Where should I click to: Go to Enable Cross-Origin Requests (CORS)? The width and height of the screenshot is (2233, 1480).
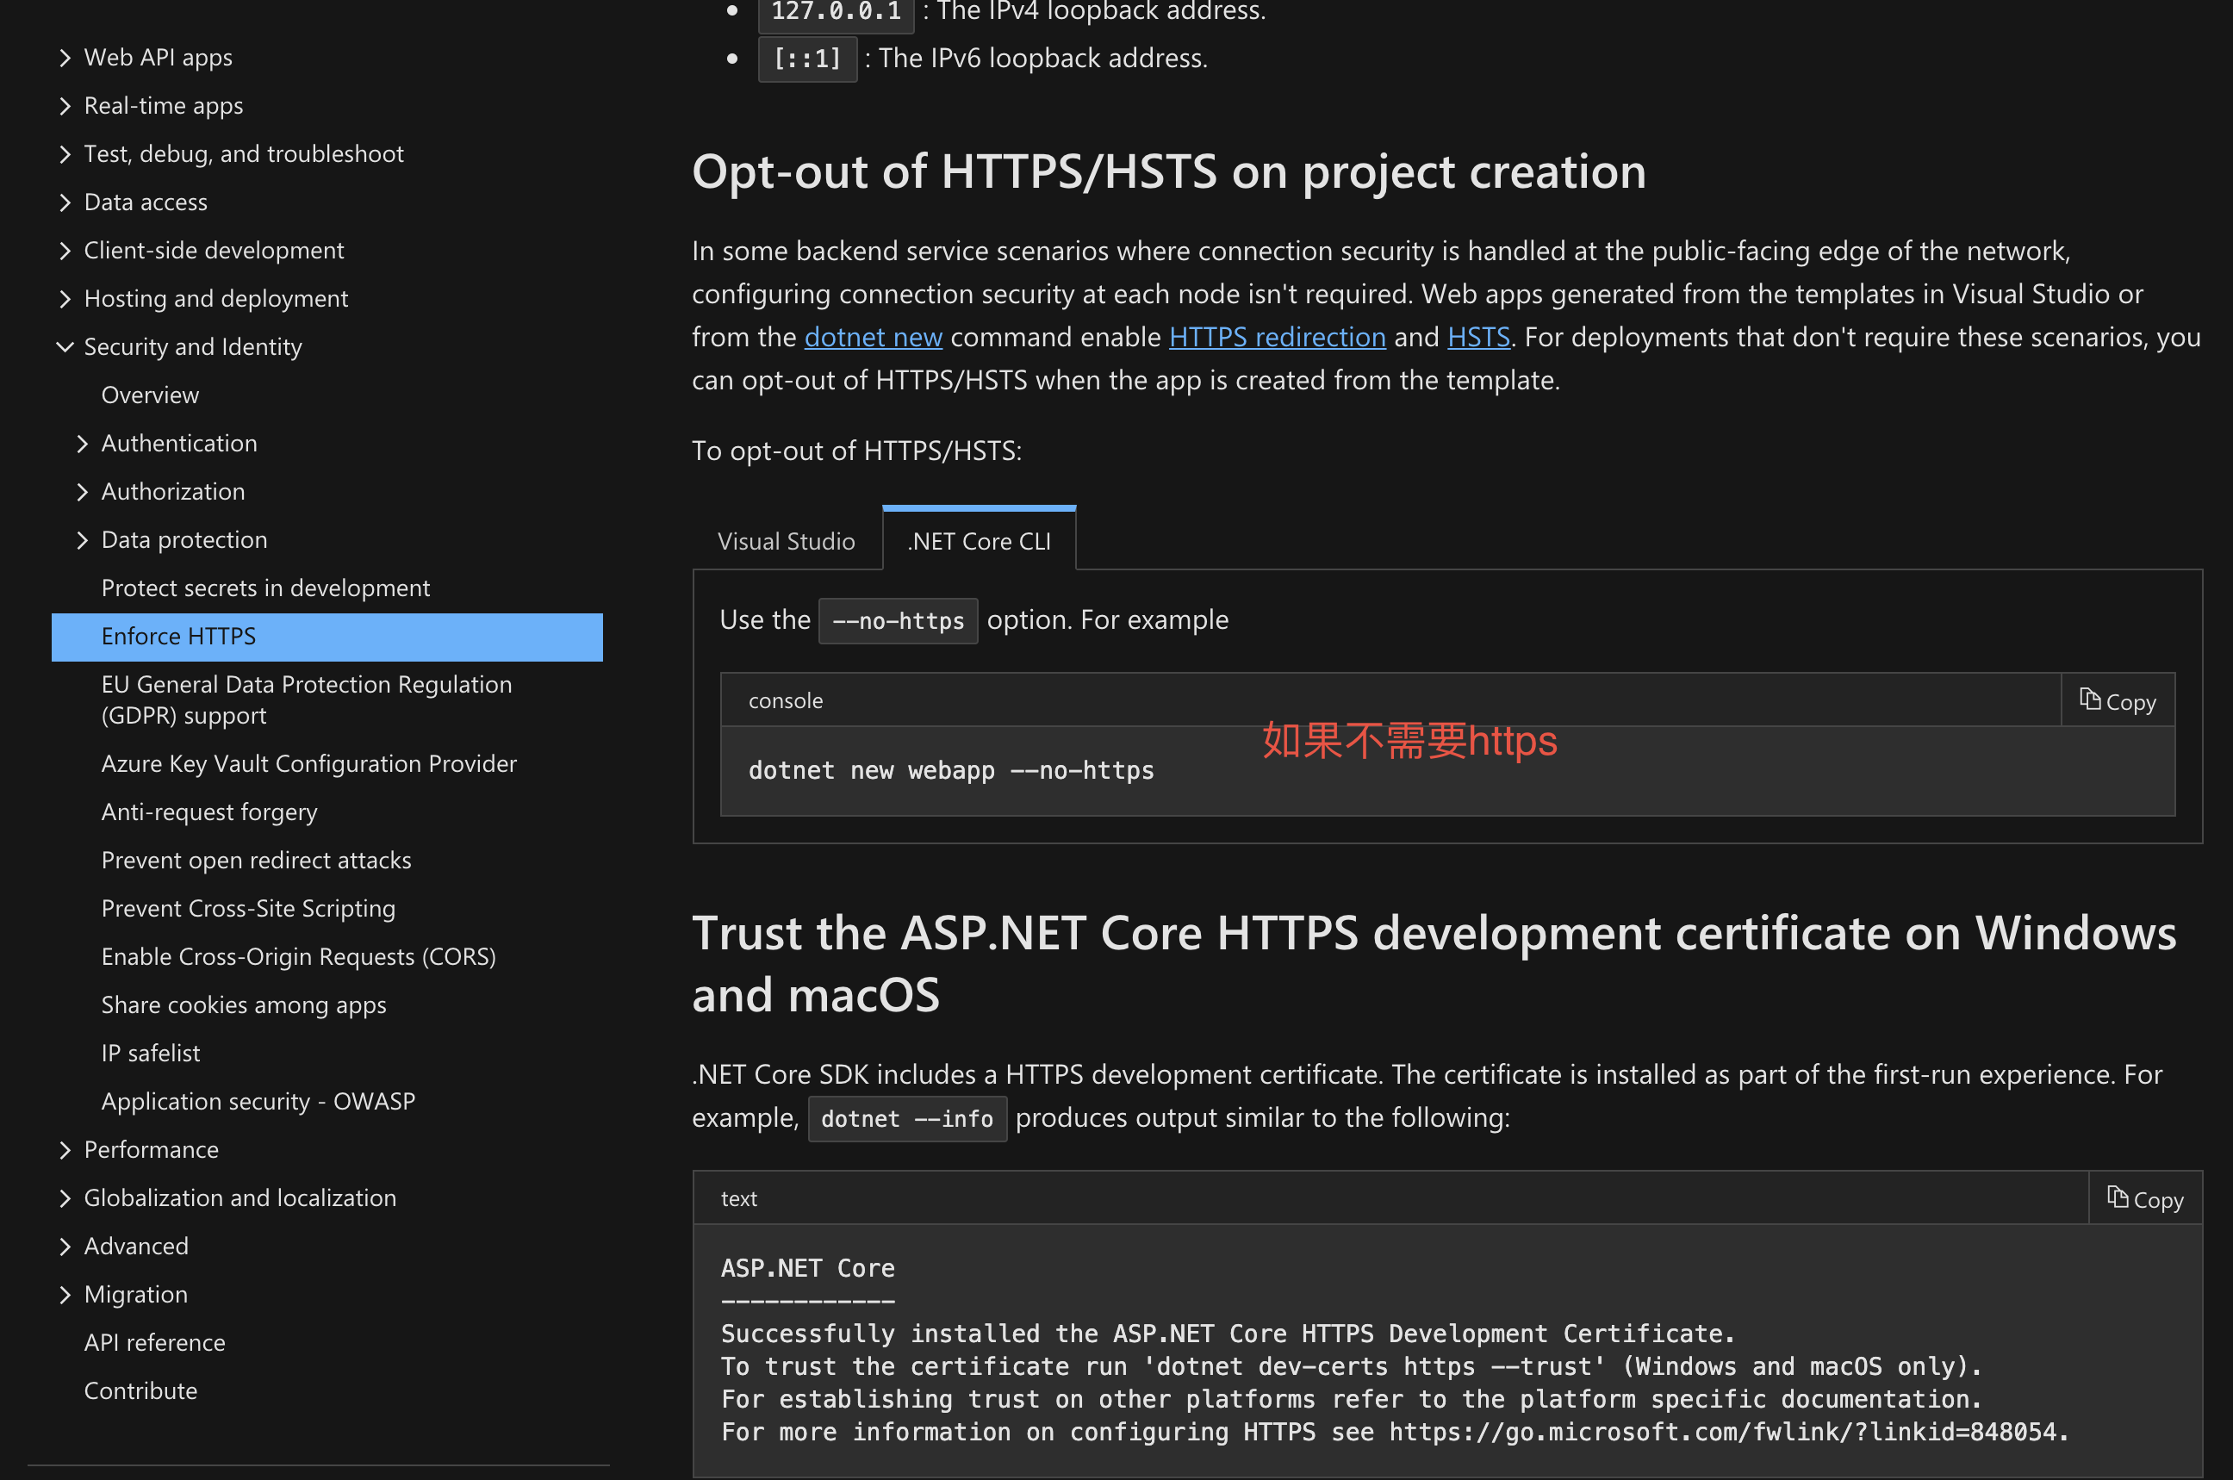click(x=298, y=956)
